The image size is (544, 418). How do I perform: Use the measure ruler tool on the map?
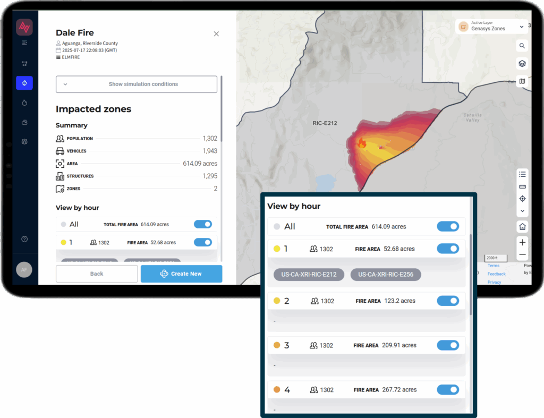click(x=522, y=186)
